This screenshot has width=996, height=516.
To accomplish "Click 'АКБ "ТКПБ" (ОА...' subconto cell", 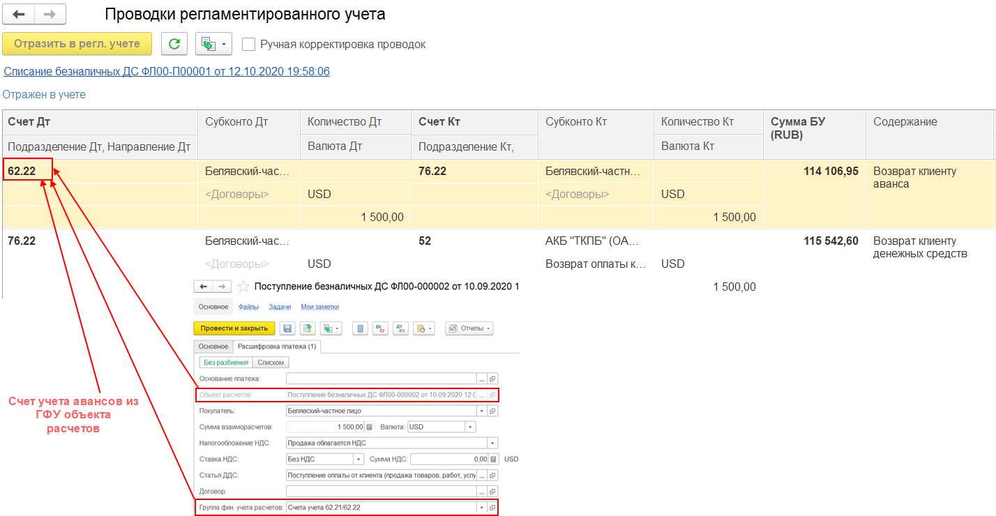I will 592,241.
